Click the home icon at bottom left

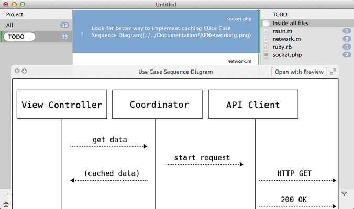(x=6, y=204)
